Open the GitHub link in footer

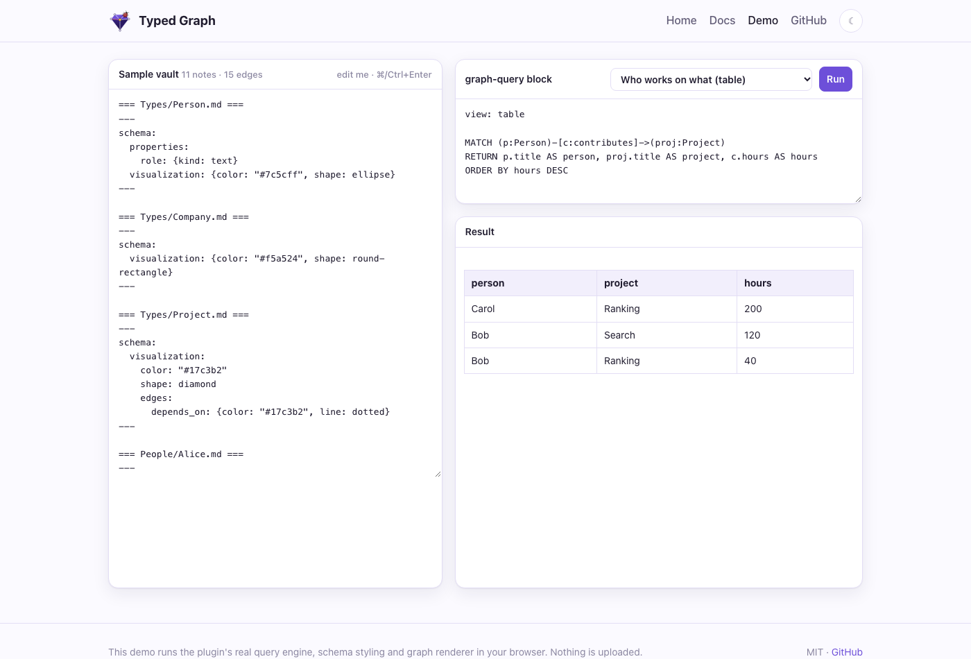847,652
